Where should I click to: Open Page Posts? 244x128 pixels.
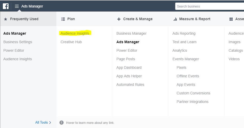click(126, 59)
